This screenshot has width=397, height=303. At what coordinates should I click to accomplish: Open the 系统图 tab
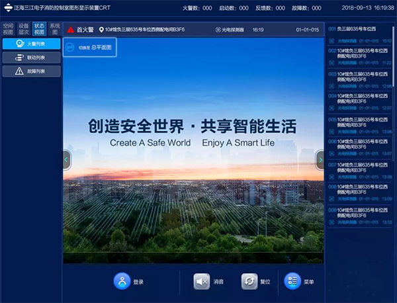(54, 29)
